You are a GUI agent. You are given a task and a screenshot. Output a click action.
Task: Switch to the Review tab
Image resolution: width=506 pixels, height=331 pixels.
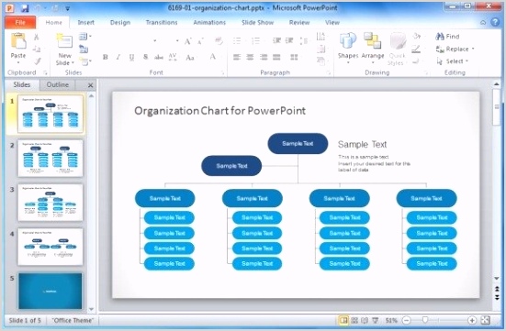299,23
